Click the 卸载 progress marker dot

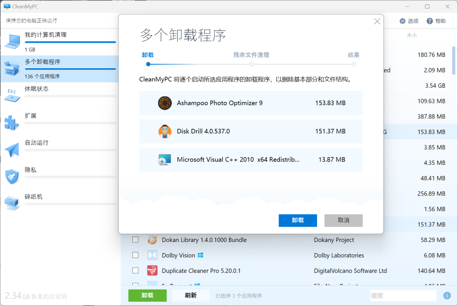click(x=148, y=64)
